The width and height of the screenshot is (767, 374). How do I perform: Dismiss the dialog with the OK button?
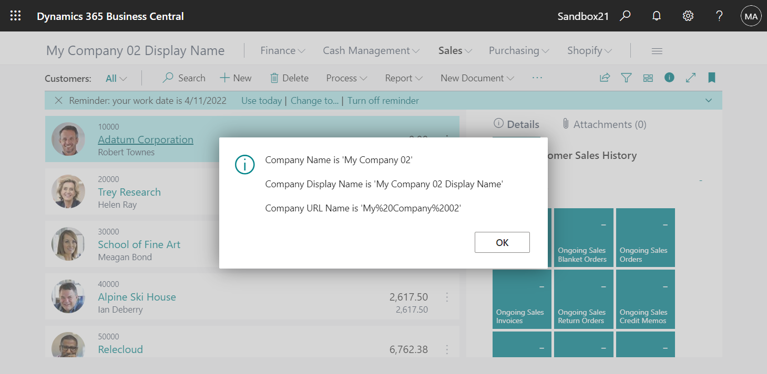502,242
